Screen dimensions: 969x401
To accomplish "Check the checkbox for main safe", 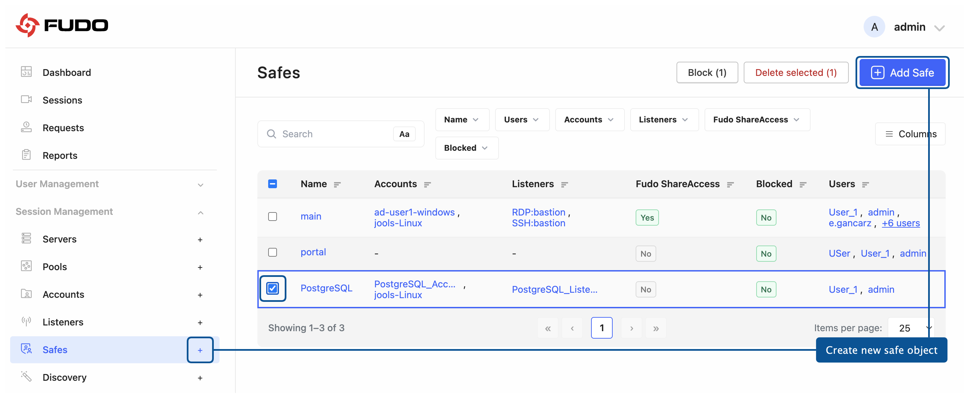I will (272, 217).
